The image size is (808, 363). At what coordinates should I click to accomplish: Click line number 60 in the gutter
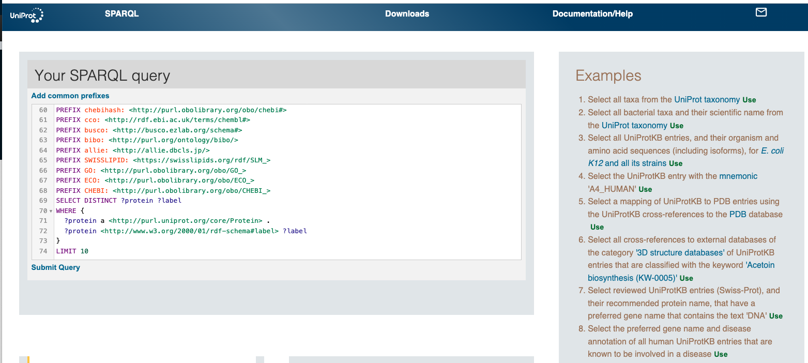tap(43, 110)
